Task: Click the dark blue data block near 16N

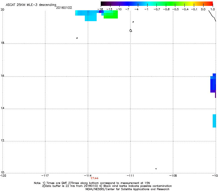Action: point(213,83)
